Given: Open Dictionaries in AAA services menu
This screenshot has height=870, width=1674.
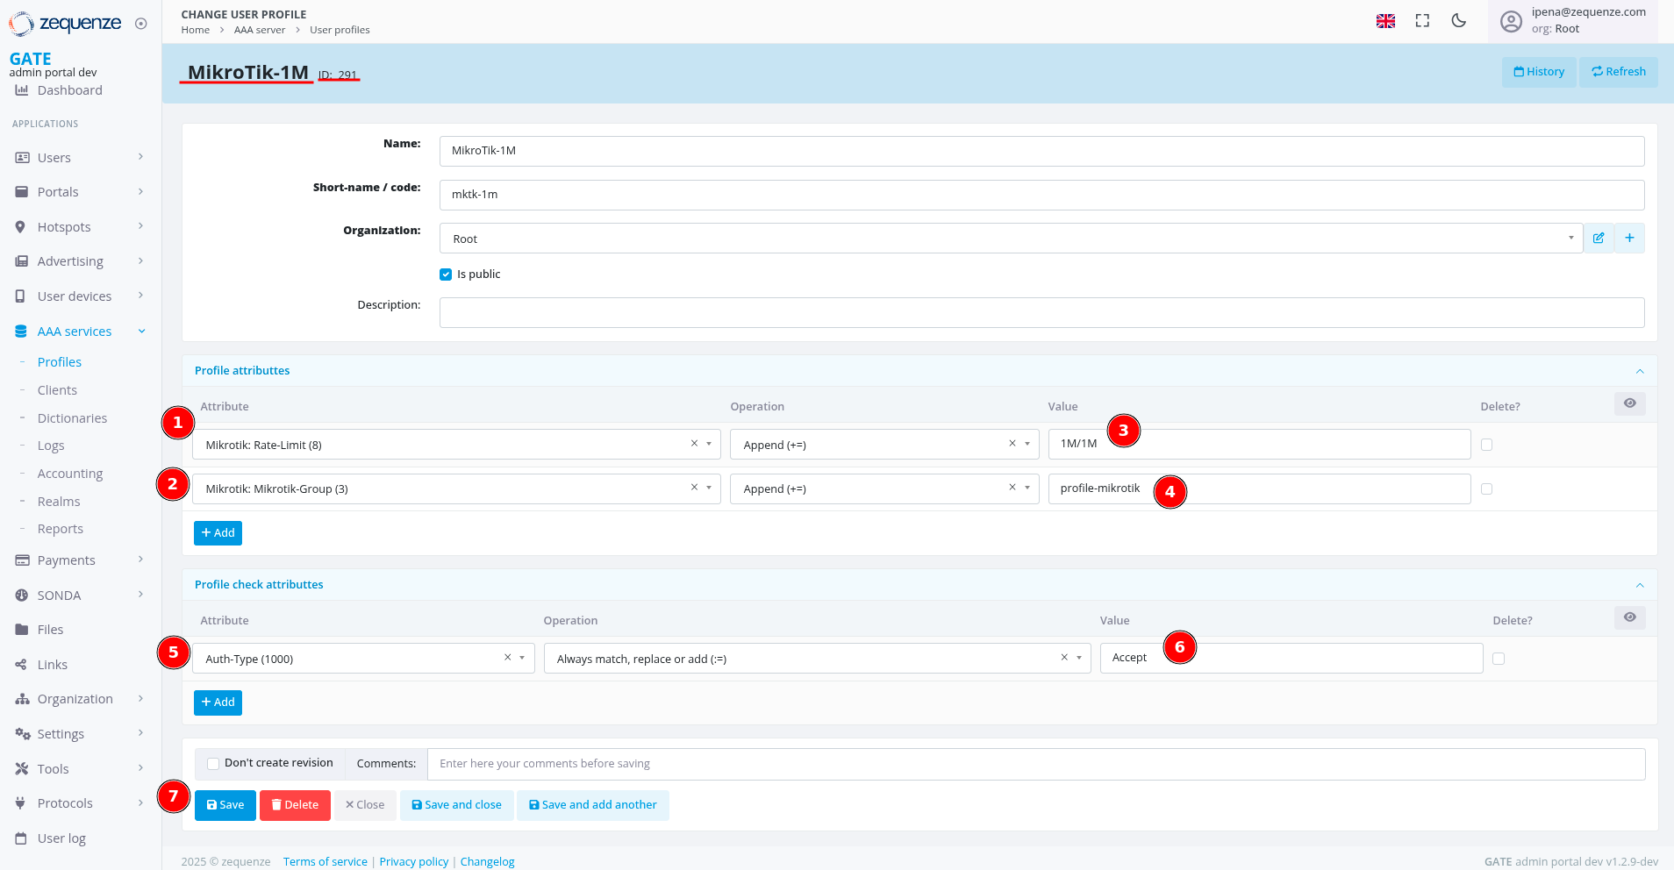Looking at the screenshot, I should coord(72,418).
